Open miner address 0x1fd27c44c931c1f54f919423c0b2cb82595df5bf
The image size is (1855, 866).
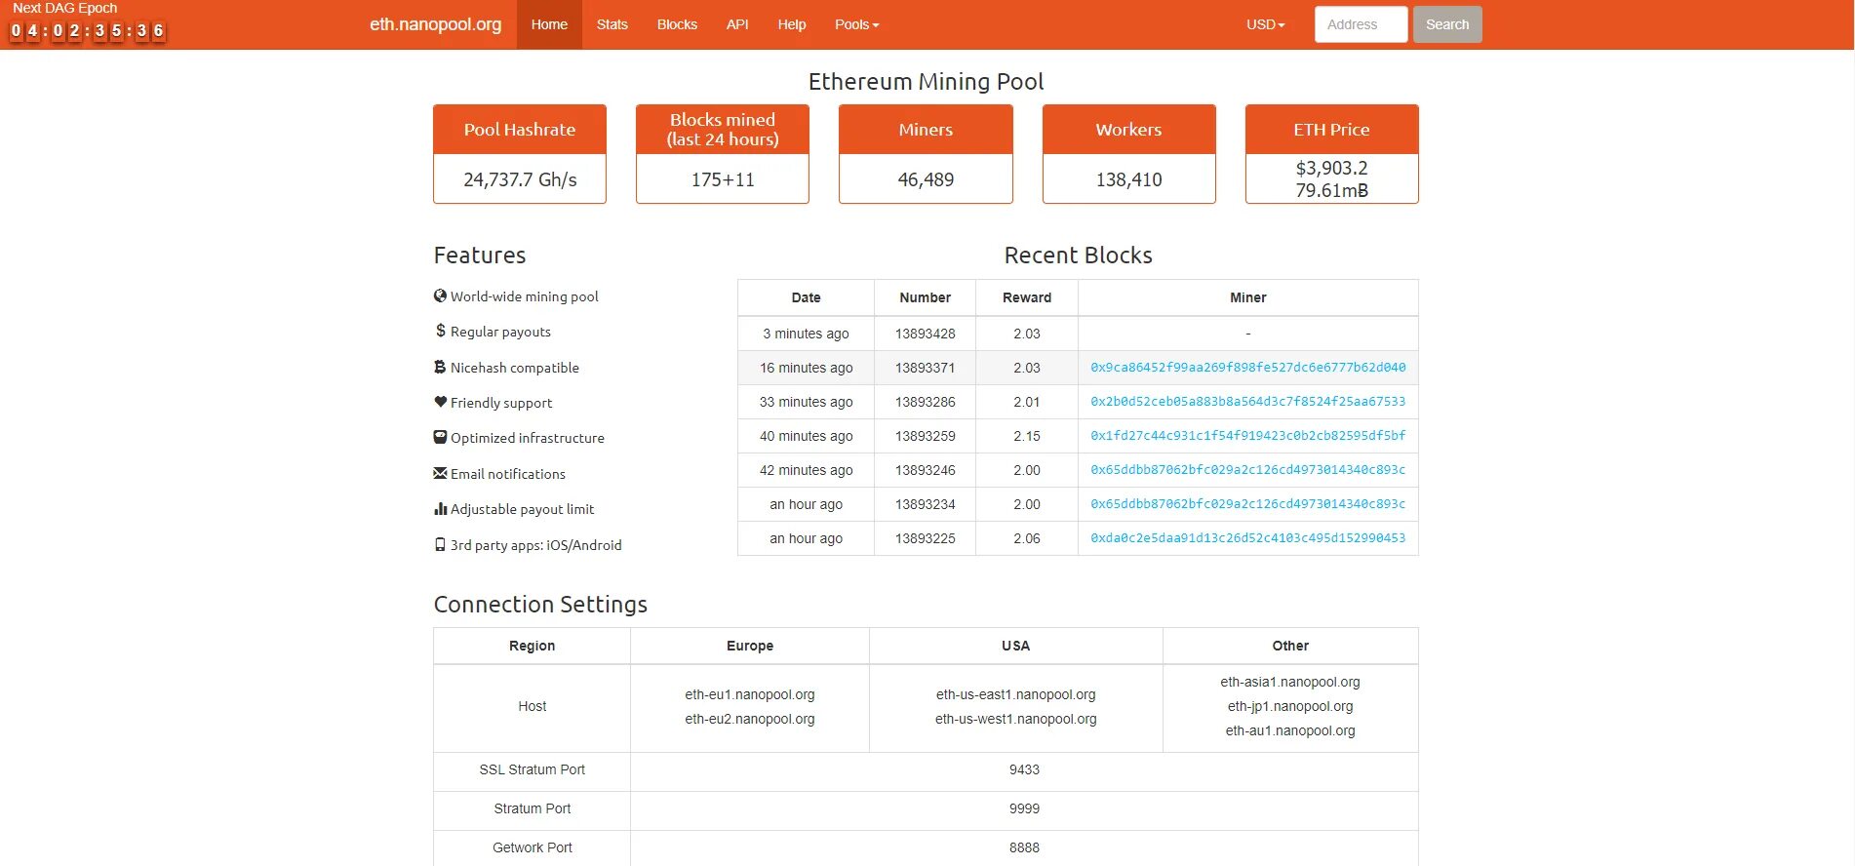[1247, 436]
